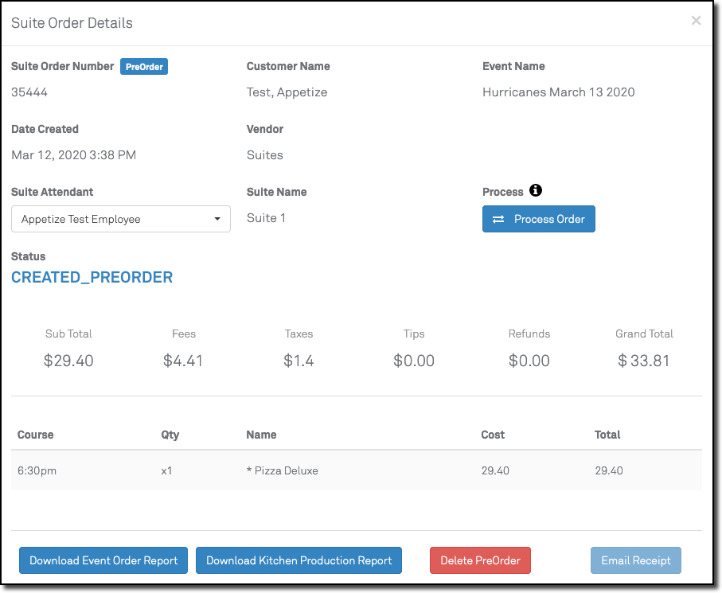Click the blue PreOrder badge

click(x=144, y=67)
